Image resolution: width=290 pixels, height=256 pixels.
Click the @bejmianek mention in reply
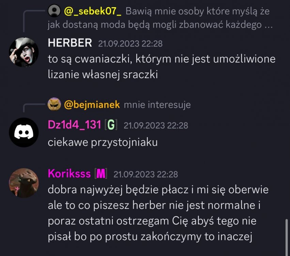tap(92, 105)
